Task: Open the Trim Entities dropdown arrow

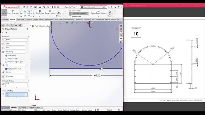Action: tap(40, 16)
